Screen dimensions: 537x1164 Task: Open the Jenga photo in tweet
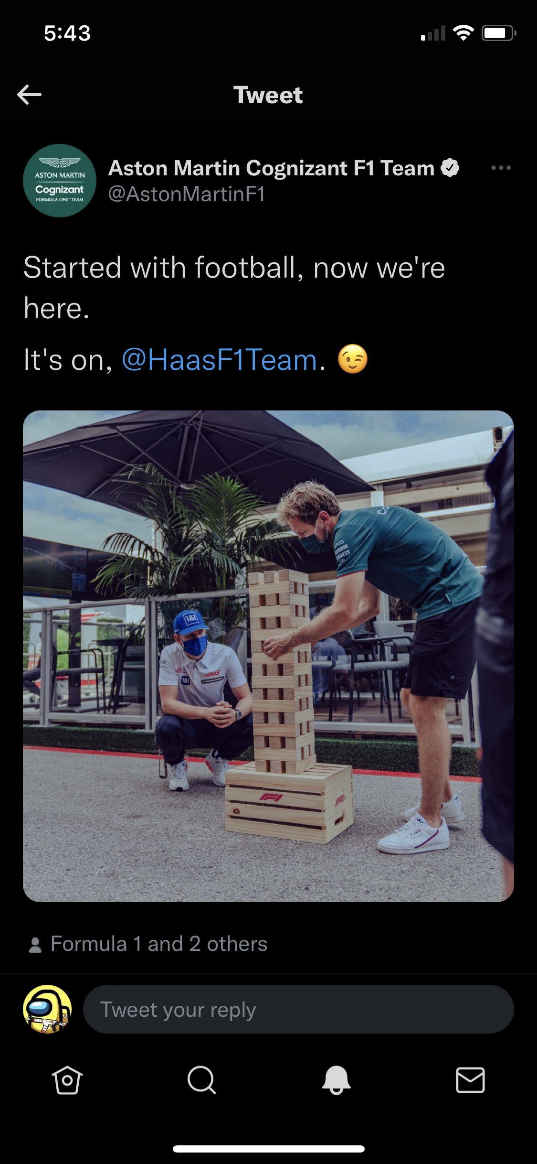click(268, 656)
